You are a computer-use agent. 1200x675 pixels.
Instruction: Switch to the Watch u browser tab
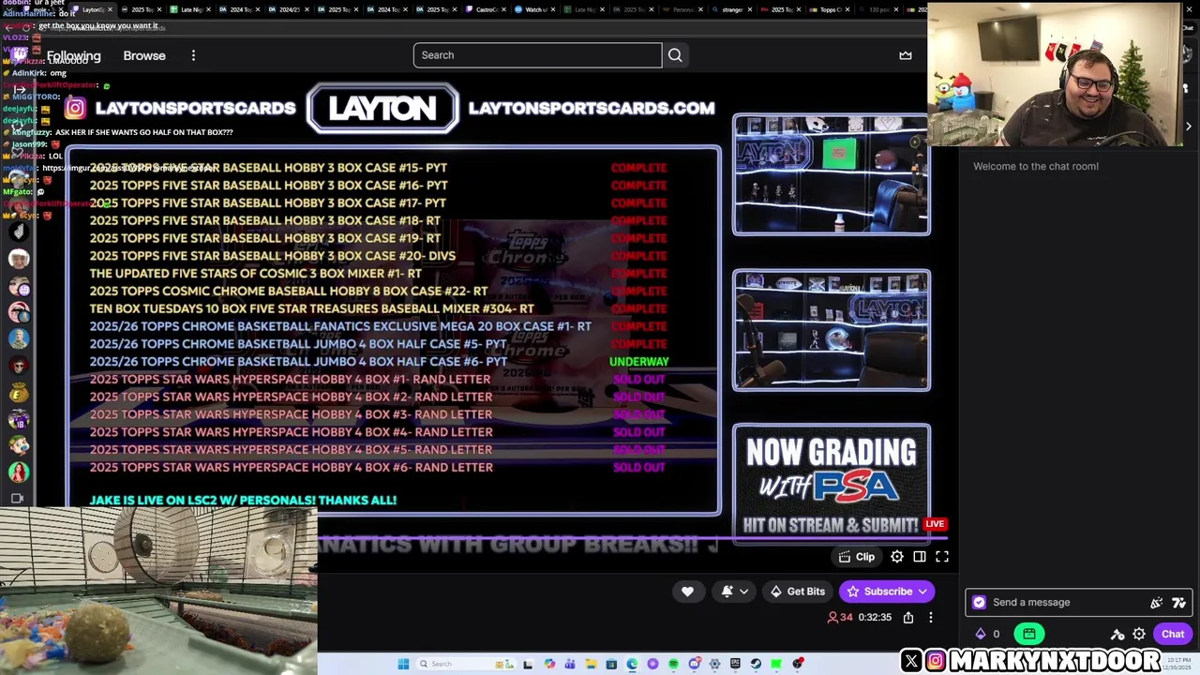click(x=535, y=9)
